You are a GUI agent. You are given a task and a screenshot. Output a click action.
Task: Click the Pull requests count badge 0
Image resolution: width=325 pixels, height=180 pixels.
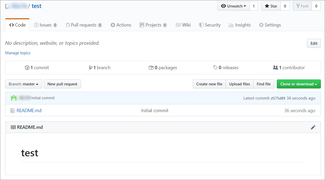click(x=100, y=25)
